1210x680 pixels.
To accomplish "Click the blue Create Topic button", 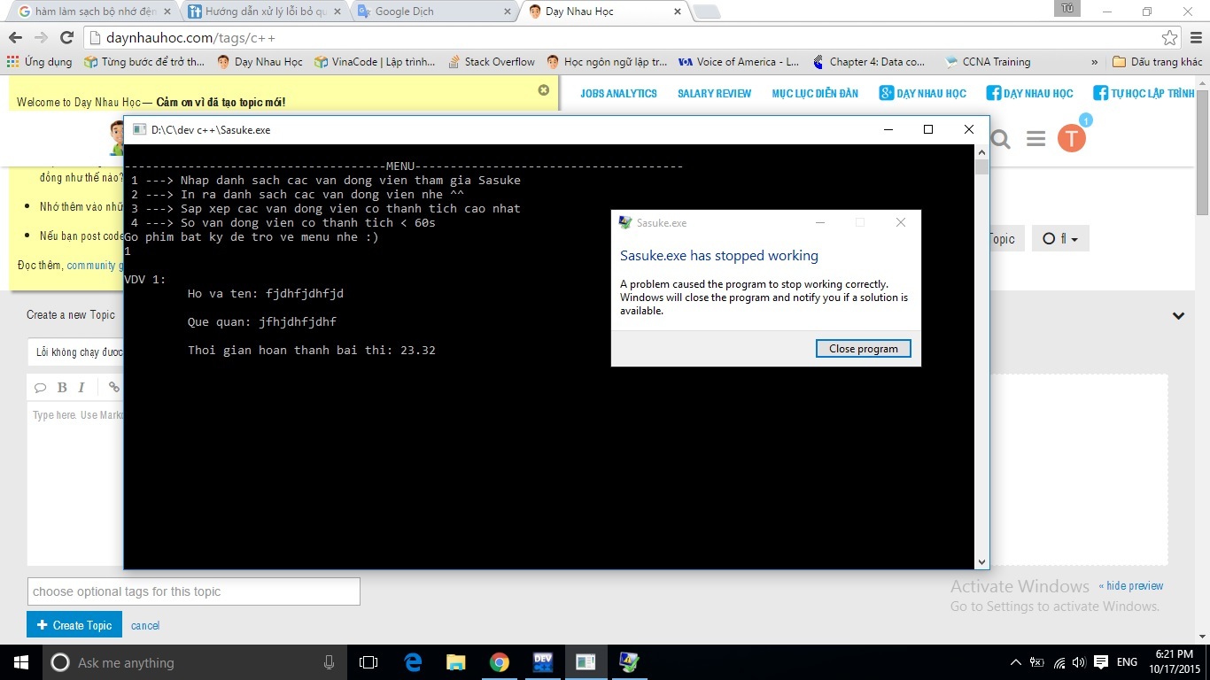I will 74,625.
